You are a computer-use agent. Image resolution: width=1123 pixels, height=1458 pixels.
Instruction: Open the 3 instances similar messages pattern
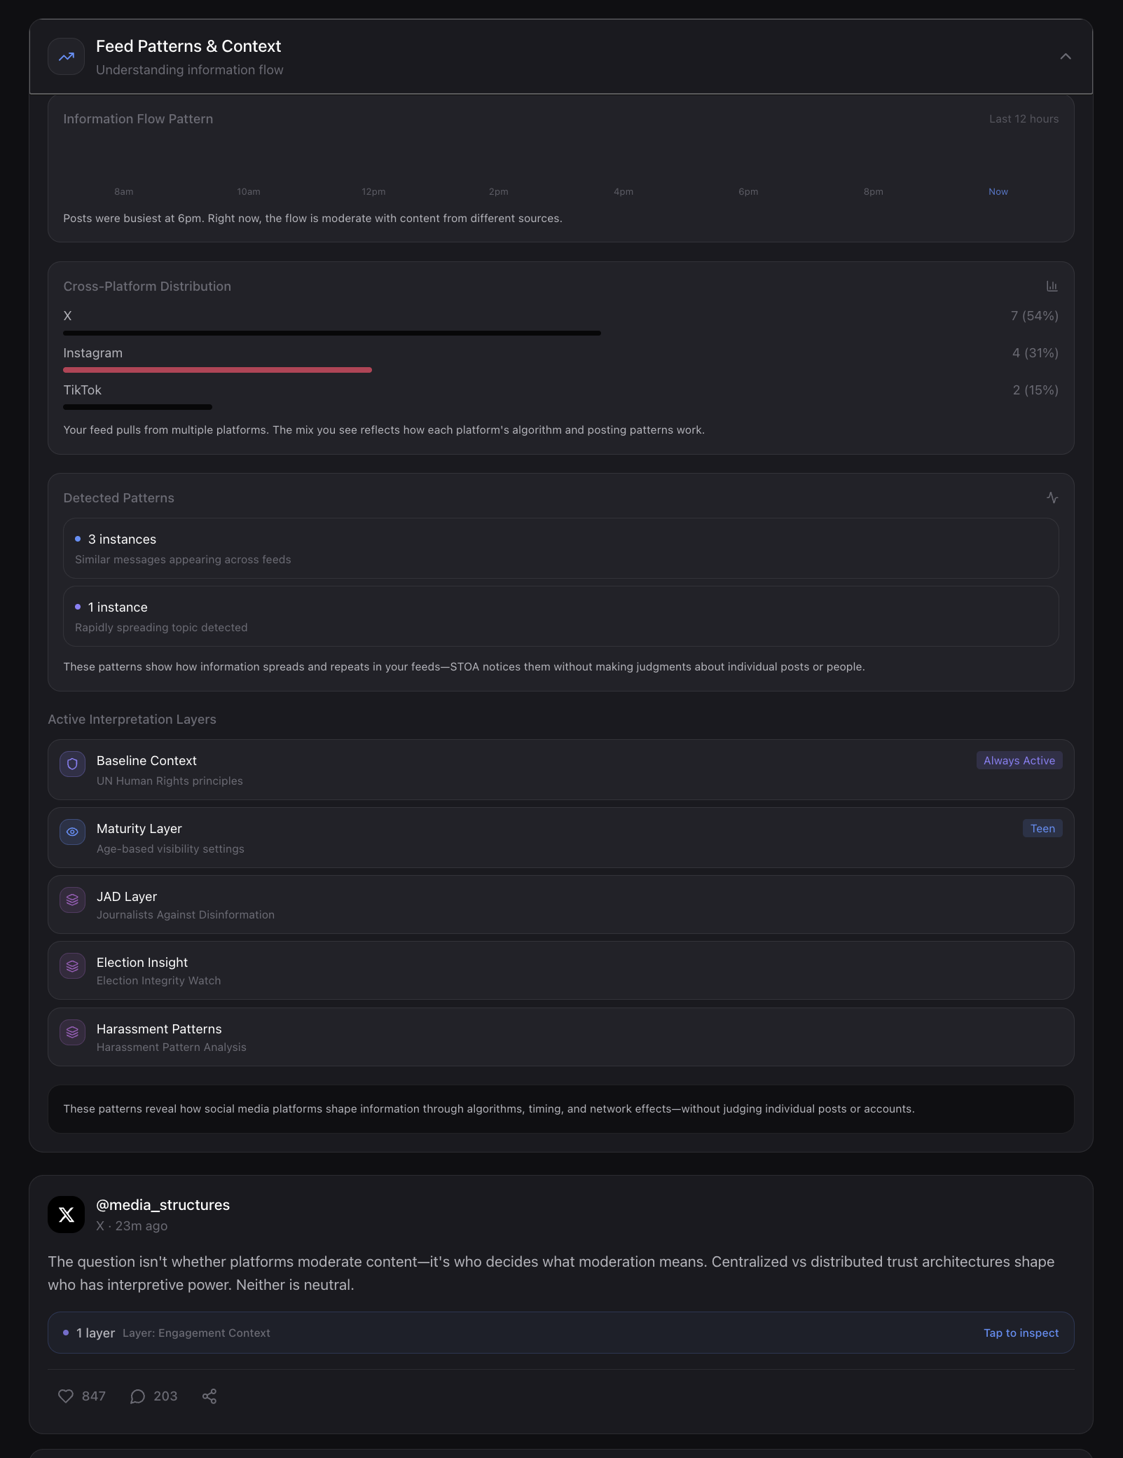(560, 549)
